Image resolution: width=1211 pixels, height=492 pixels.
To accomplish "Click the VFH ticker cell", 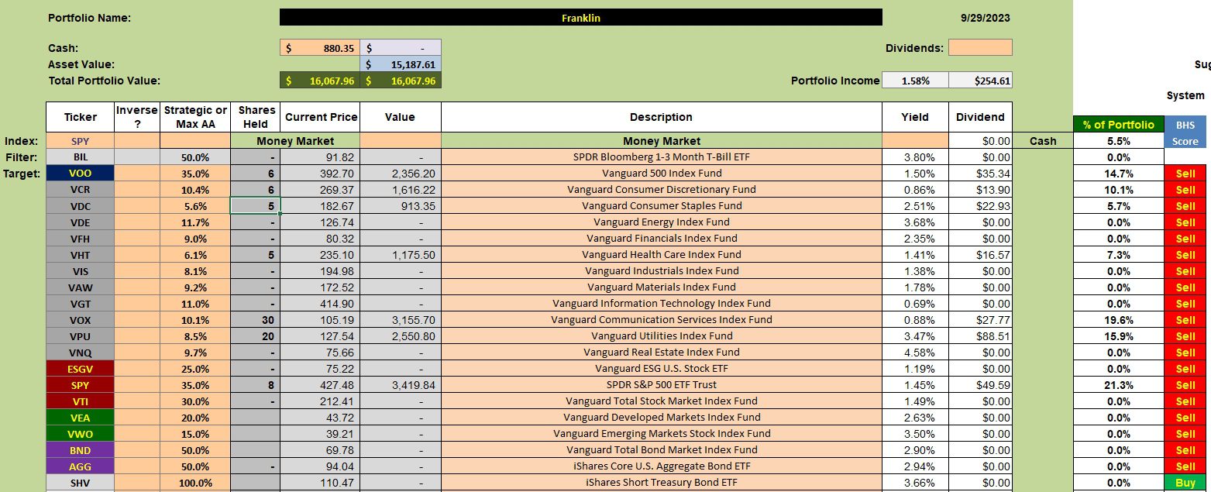I will 81,239.
